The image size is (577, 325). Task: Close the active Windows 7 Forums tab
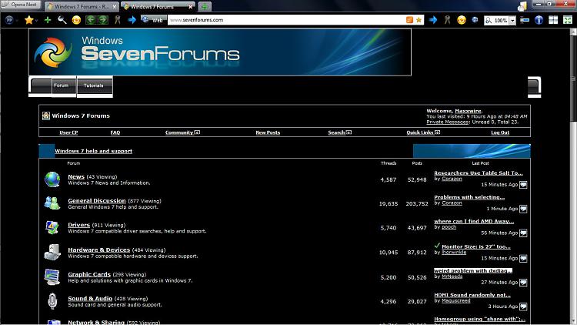(191, 7)
